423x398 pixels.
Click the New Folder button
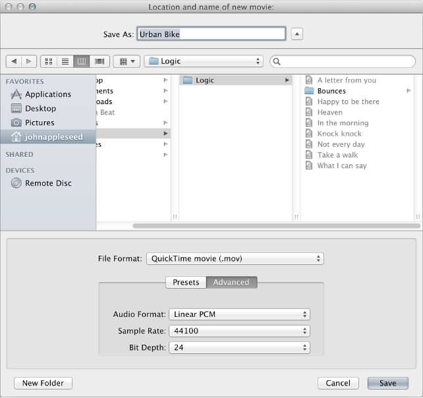[43, 383]
